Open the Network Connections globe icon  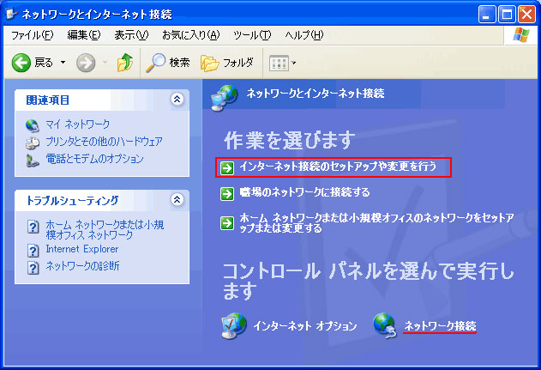coord(384,325)
